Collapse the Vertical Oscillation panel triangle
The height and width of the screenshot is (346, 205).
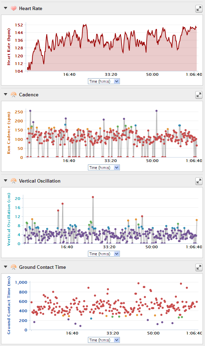click(x=6, y=181)
